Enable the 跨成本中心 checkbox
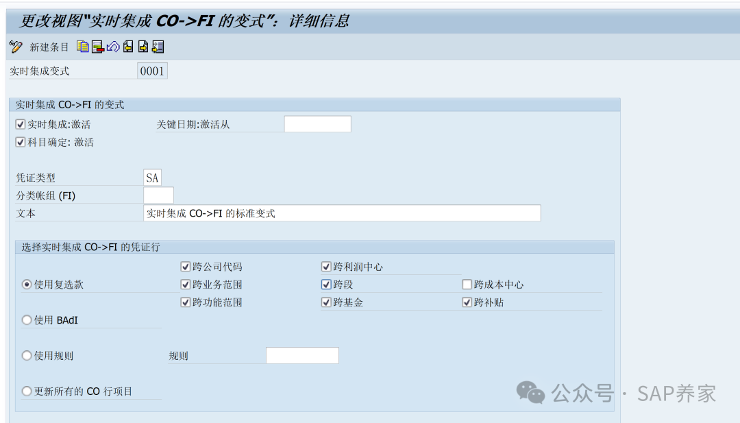This screenshot has width=740, height=423. tap(467, 285)
